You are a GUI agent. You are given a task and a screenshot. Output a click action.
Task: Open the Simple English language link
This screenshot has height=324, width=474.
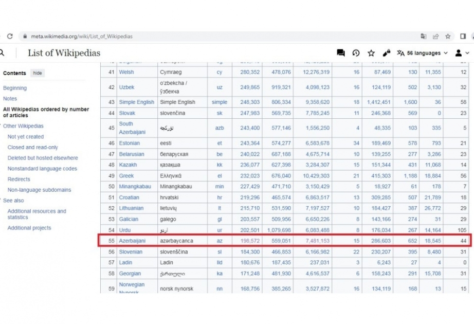click(x=137, y=102)
